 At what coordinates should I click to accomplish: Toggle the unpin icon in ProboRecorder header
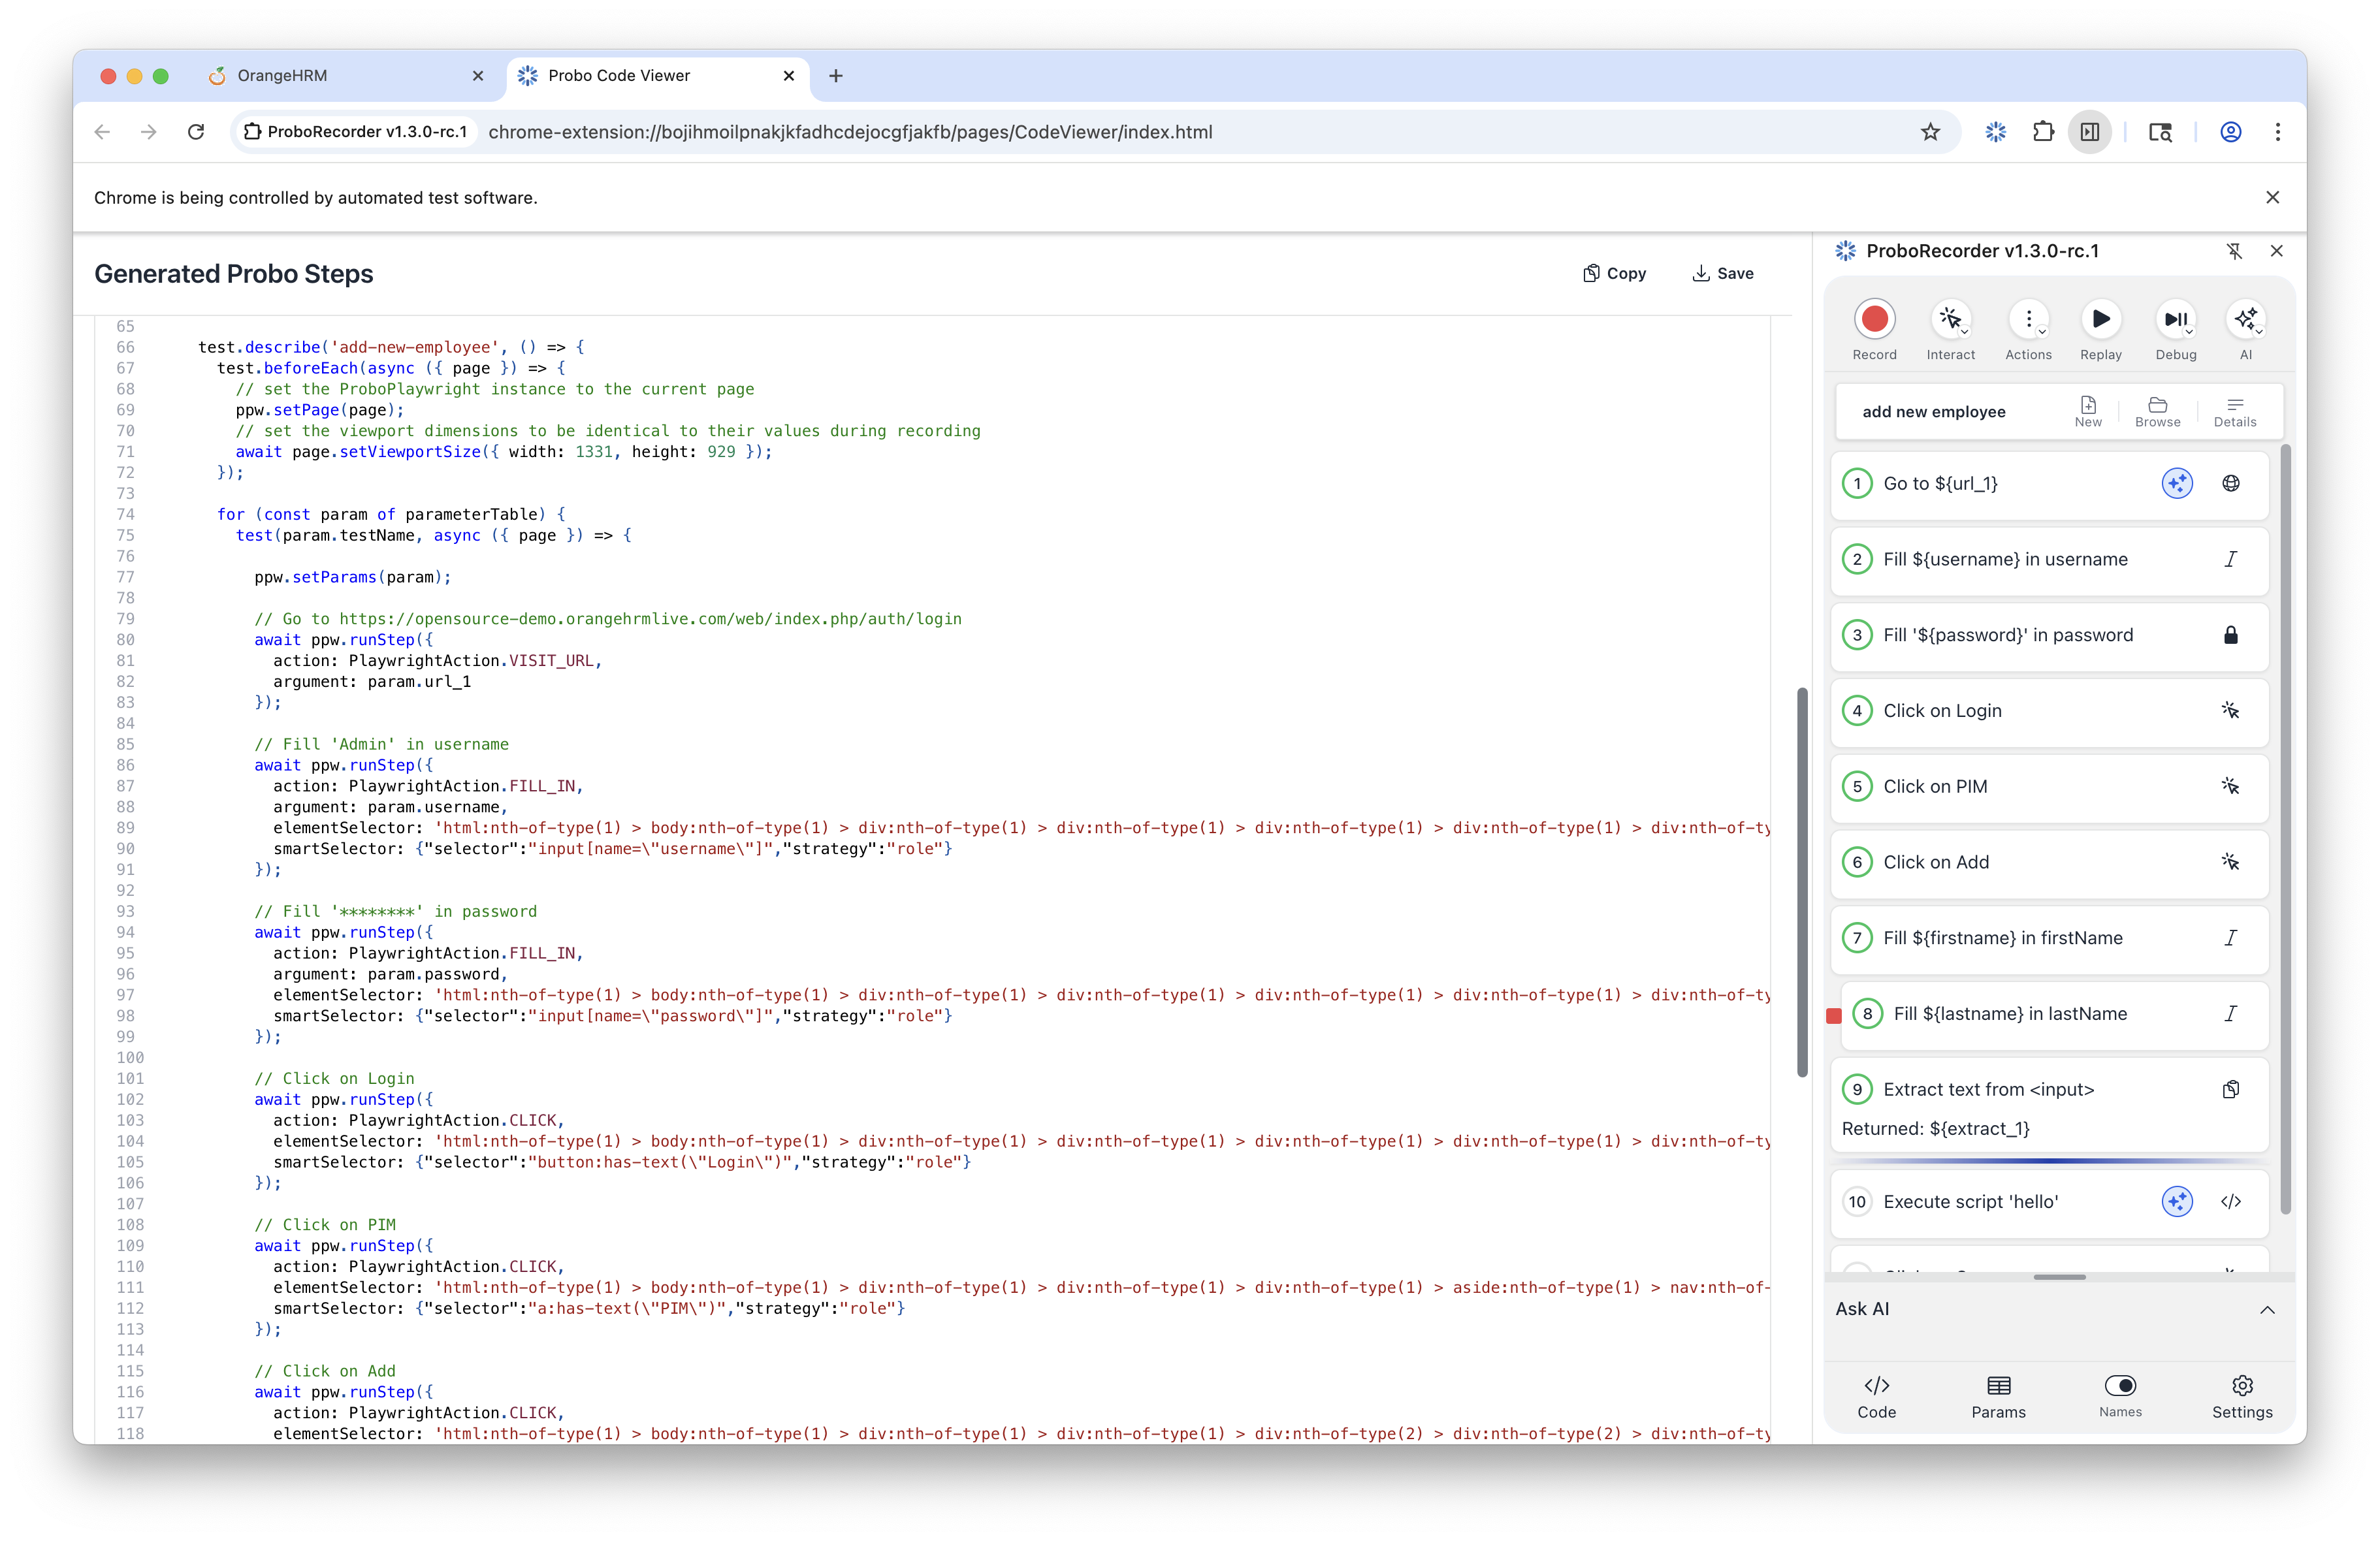coord(2236,251)
